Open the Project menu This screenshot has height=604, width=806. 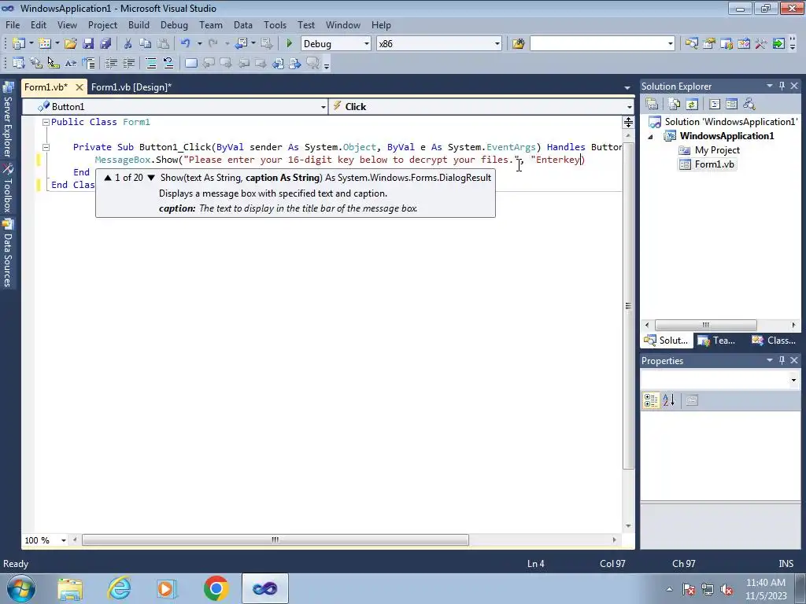point(102,25)
